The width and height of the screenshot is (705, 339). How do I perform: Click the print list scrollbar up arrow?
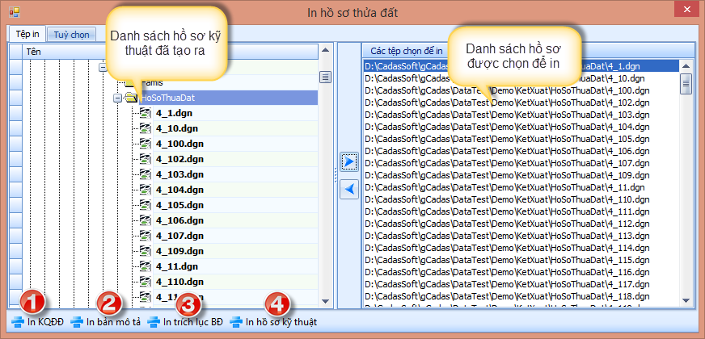(686, 66)
